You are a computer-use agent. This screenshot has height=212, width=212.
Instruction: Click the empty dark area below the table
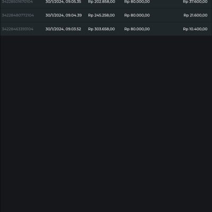(106, 123)
